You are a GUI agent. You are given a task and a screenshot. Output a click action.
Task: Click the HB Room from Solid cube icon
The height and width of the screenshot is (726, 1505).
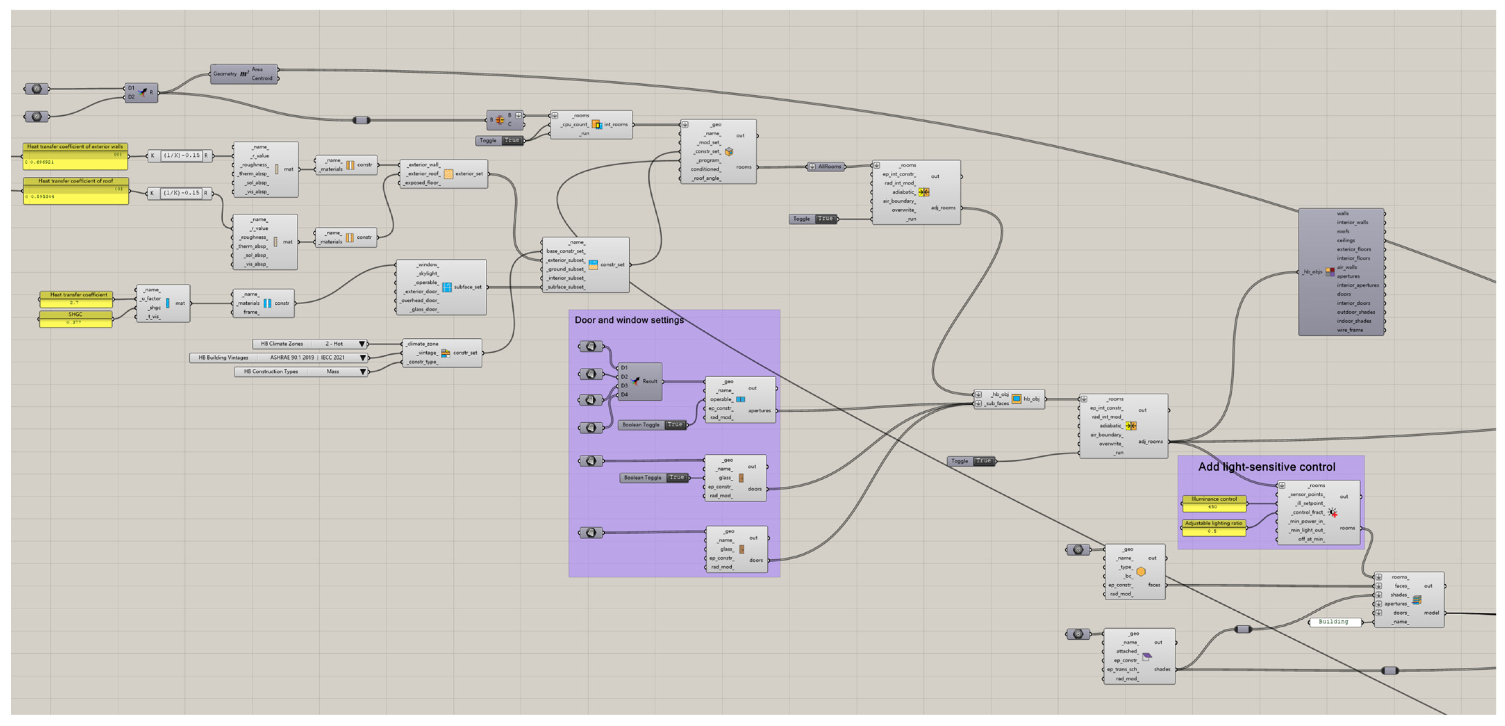pyautogui.click(x=729, y=152)
